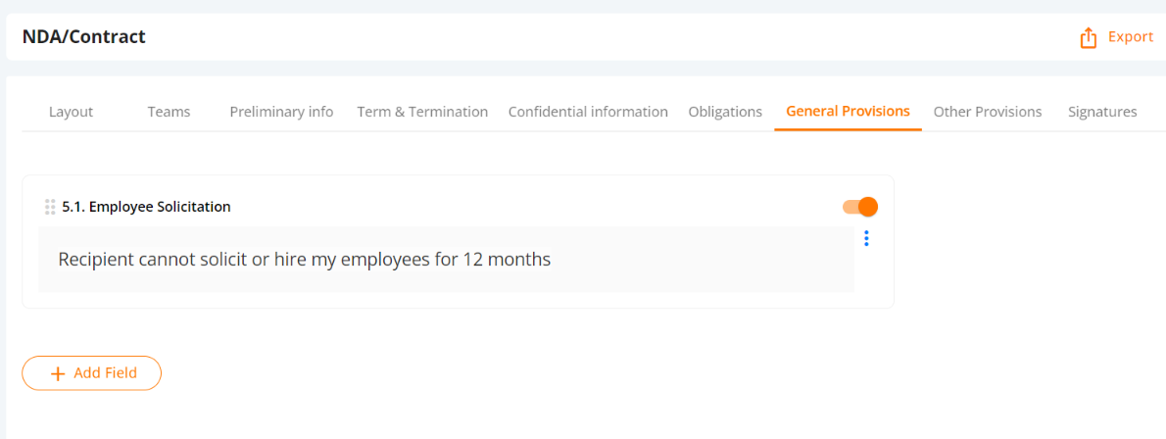
Task: Click the NDA/Contract page title
Action: [84, 36]
